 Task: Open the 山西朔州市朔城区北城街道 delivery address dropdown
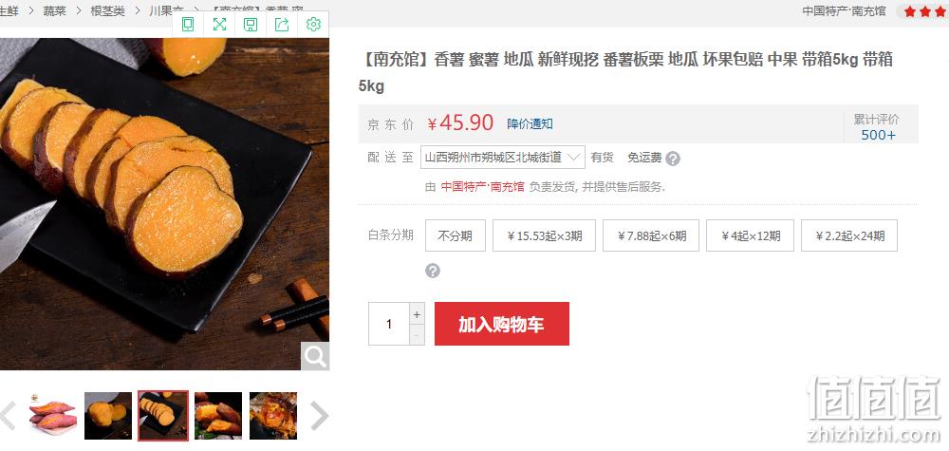503,158
